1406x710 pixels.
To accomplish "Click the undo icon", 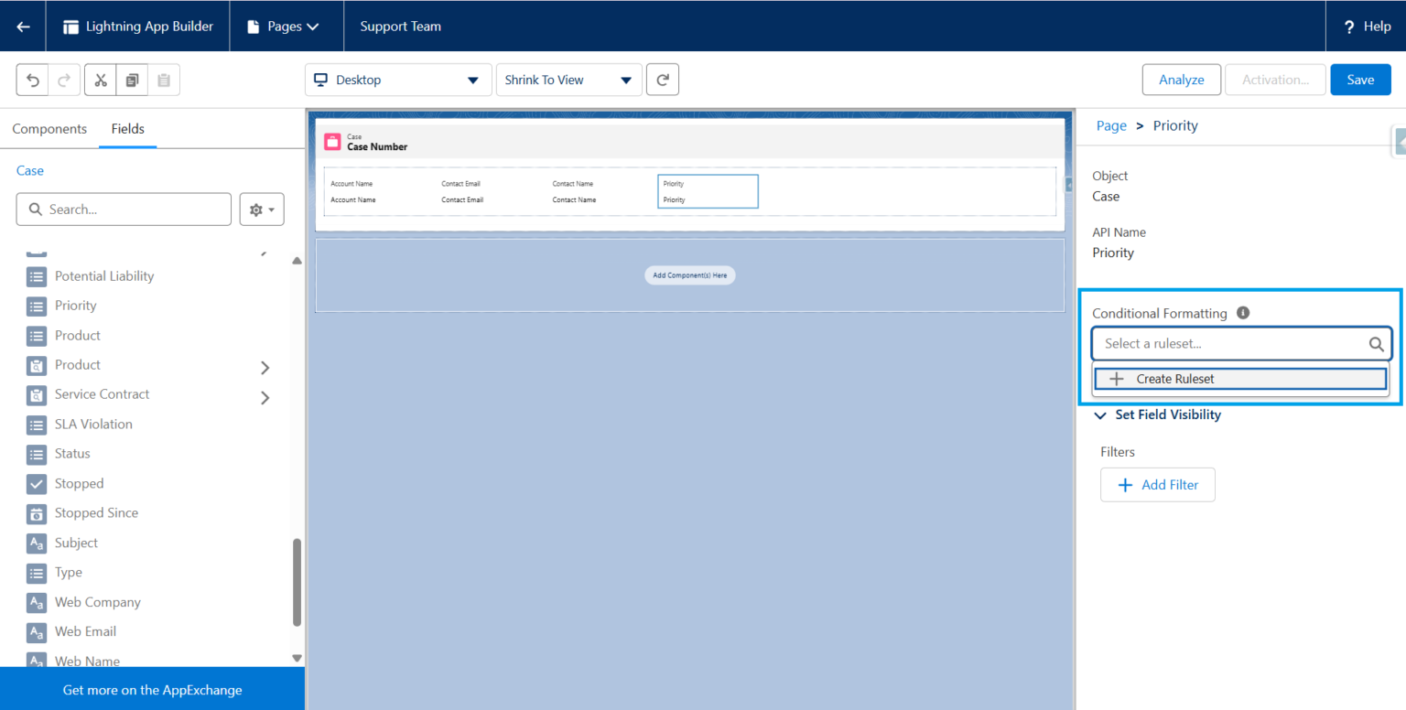I will click(33, 81).
